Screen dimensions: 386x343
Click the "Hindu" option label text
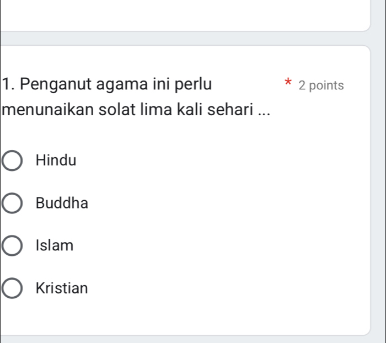coord(56,161)
